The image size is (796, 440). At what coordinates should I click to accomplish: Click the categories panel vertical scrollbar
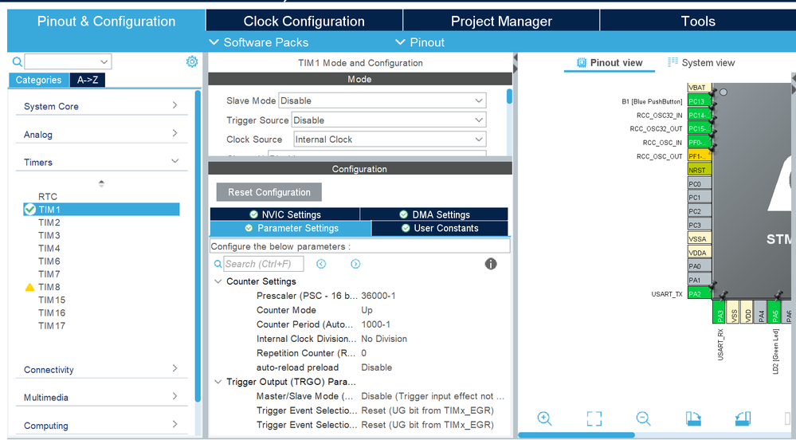click(198, 246)
